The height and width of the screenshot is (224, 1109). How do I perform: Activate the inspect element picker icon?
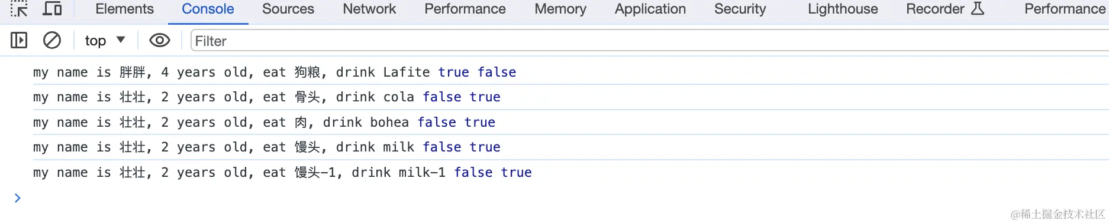[x=19, y=8]
